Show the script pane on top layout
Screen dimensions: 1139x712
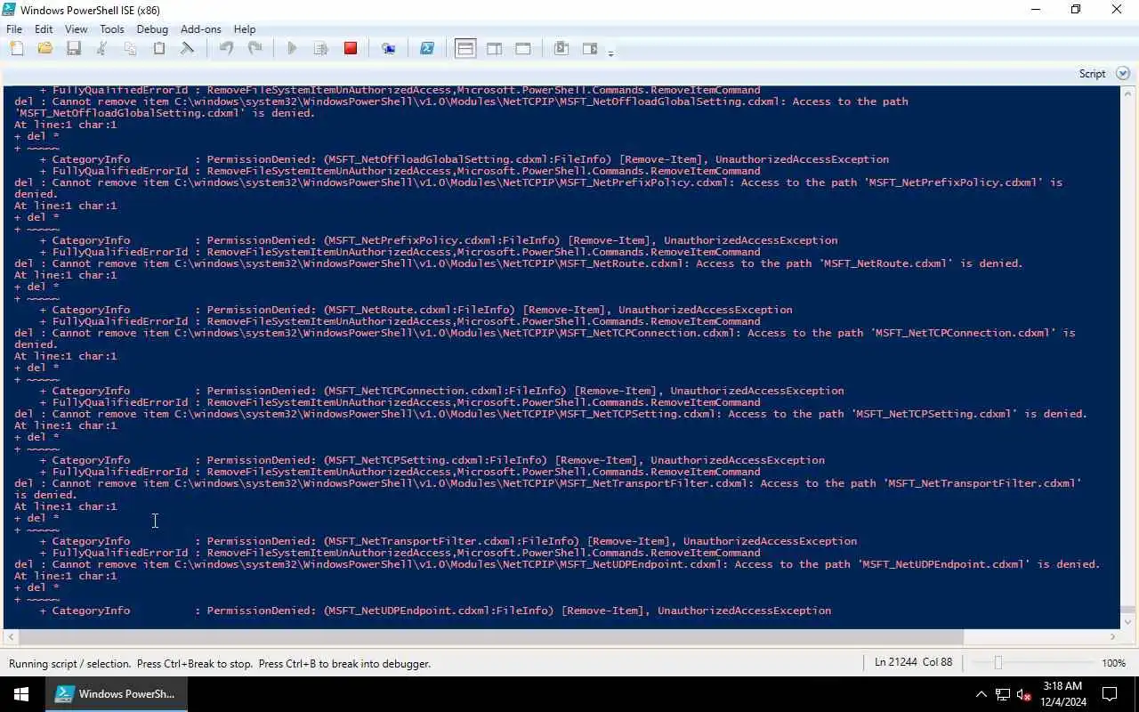[465, 49]
